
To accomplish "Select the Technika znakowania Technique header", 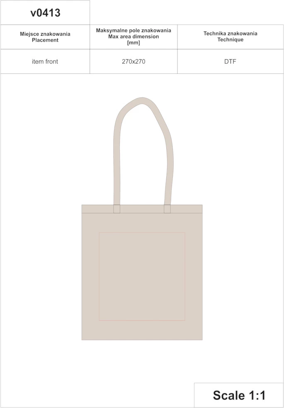I will (231, 37).
